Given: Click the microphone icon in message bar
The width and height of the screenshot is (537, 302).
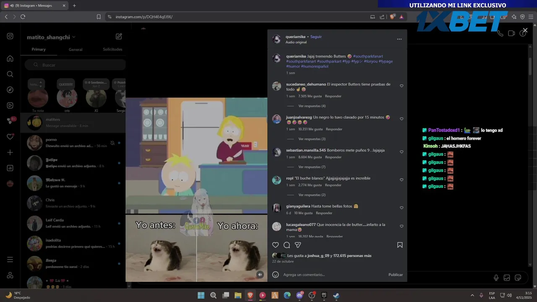Looking at the screenshot, I should tap(496, 278).
